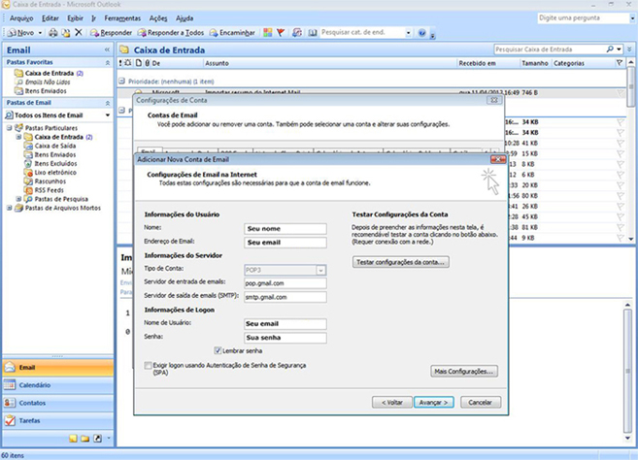Click the Email navigation pane button
638x460 pixels.
(58, 367)
